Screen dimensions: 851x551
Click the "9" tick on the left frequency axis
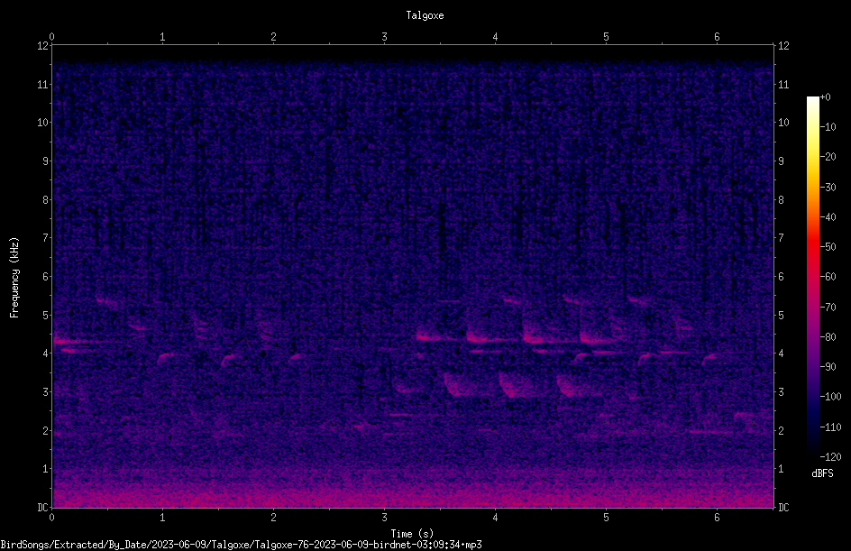(x=46, y=161)
